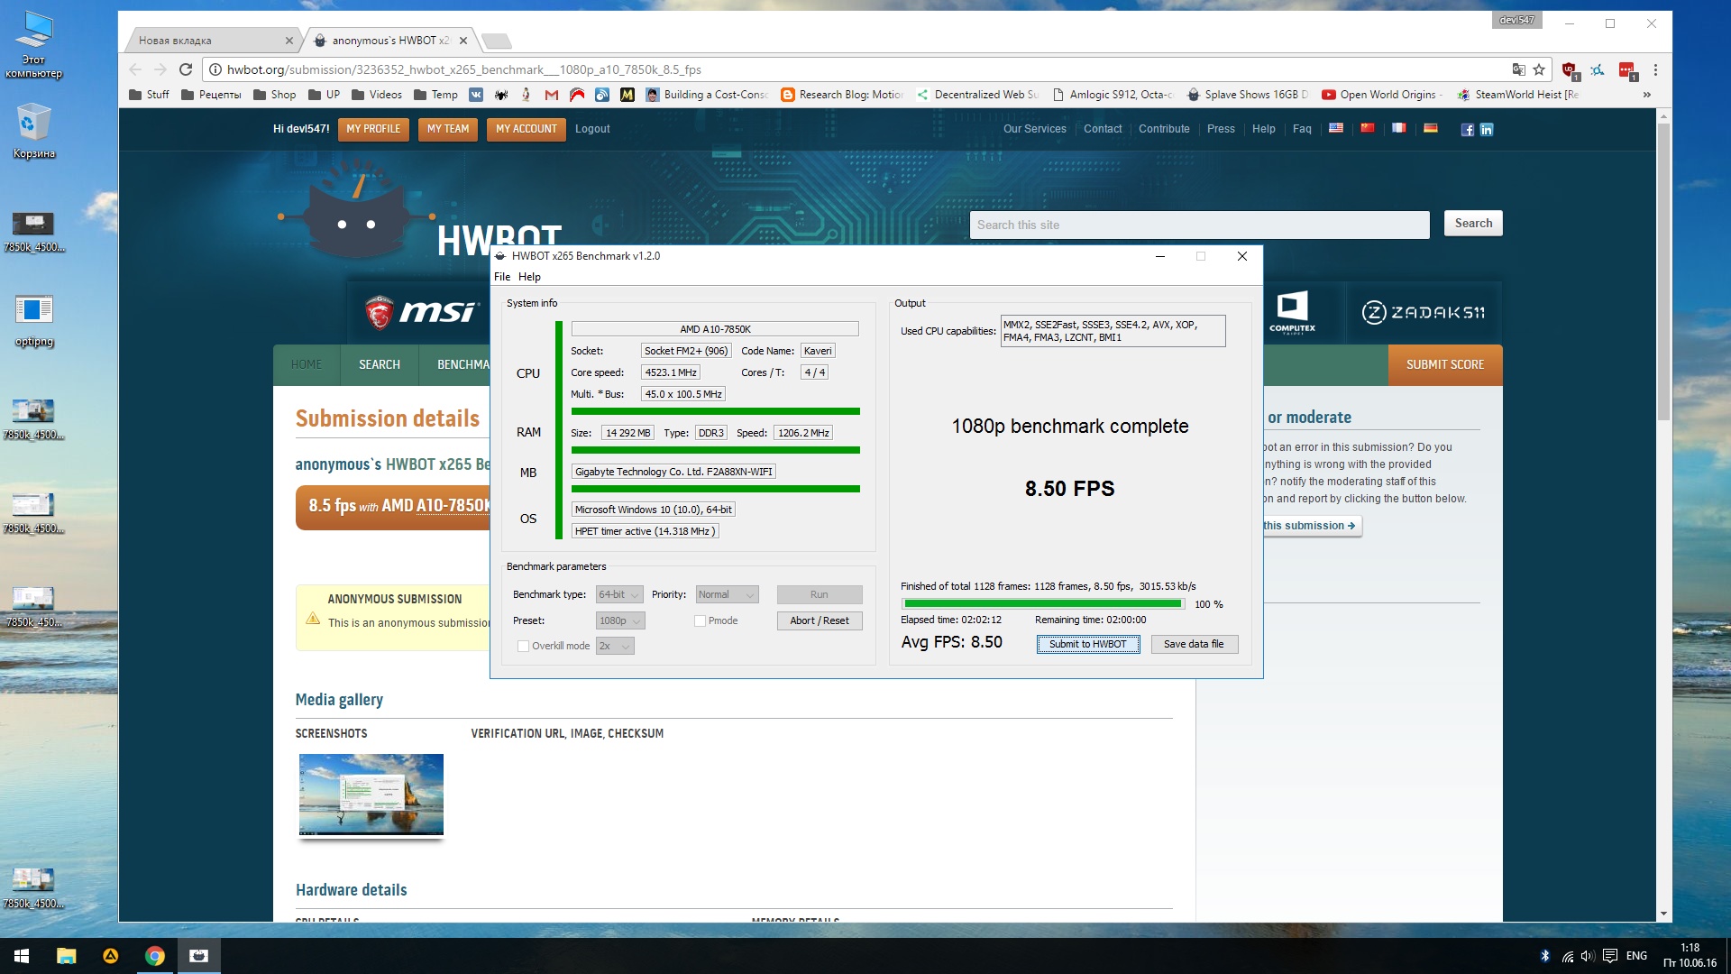1731x974 pixels.
Task: Open HWBOT Facebook page icon
Action: (x=1468, y=129)
